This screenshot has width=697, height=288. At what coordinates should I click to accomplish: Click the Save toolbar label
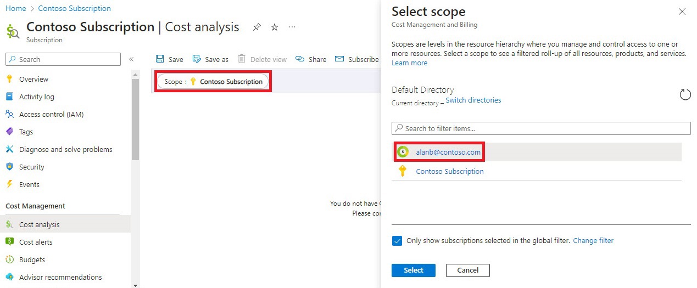coord(176,59)
